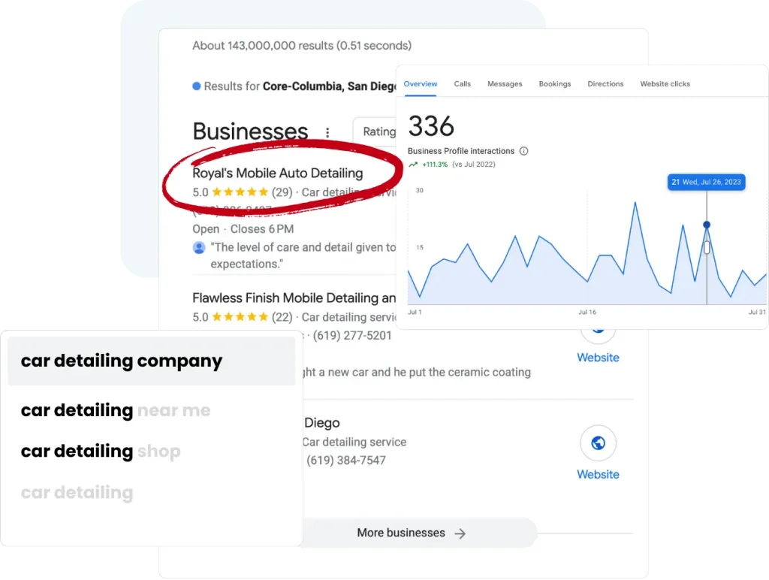
Task: Click the More businesses button
Action: click(411, 533)
